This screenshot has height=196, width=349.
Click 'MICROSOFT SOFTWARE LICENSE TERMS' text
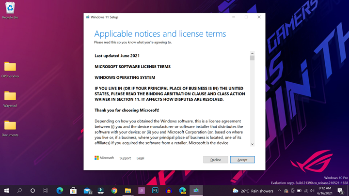click(132, 67)
